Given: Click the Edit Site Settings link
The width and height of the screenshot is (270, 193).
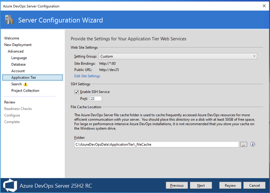Looking at the screenshot, I should 87,76.
